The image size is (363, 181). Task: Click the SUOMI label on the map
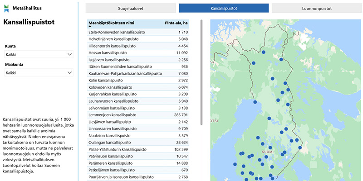tap(267, 152)
